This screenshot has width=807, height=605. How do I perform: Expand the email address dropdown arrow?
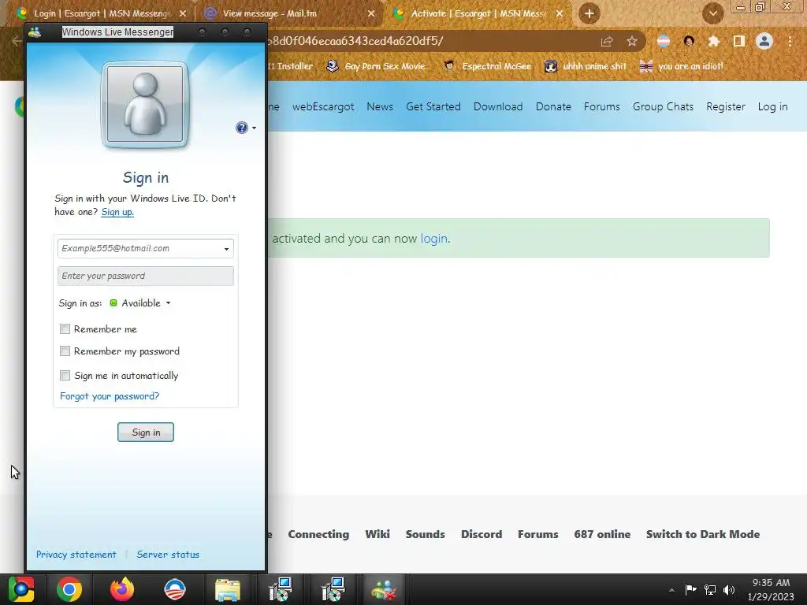click(226, 249)
